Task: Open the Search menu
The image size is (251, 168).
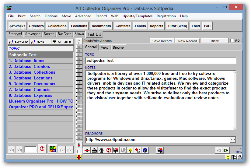Action: point(35,16)
